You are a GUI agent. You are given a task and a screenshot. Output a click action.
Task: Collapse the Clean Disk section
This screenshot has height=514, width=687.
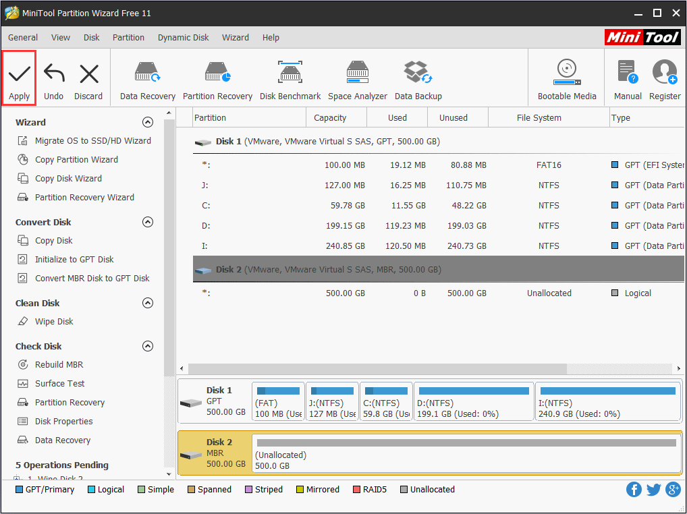coord(148,303)
